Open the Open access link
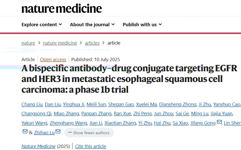 point(53,60)
